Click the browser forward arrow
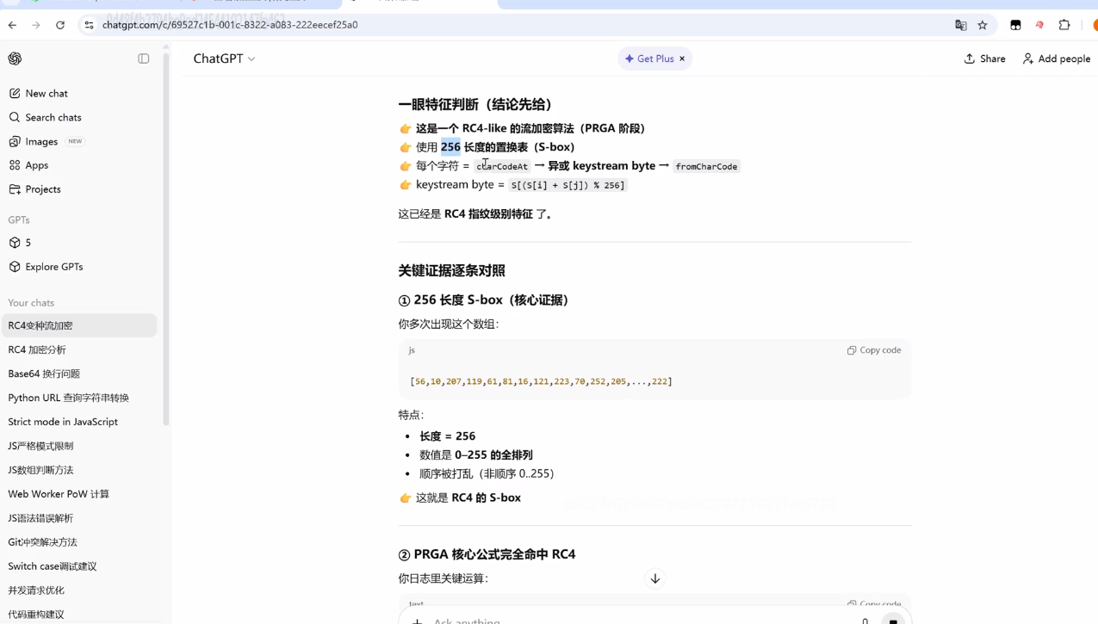 pos(36,25)
